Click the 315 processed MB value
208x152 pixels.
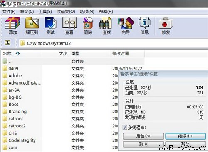pyautogui.click(x=200, y=112)
